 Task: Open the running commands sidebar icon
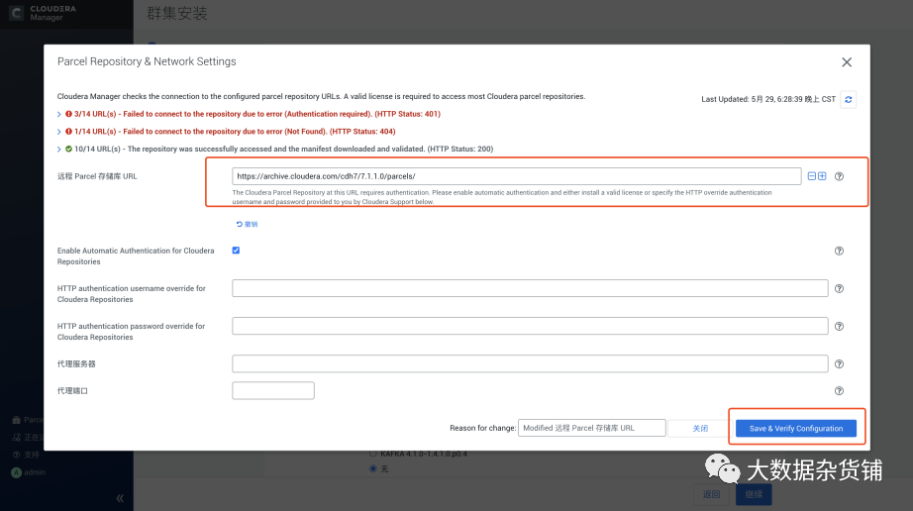[x=16, y=437]
